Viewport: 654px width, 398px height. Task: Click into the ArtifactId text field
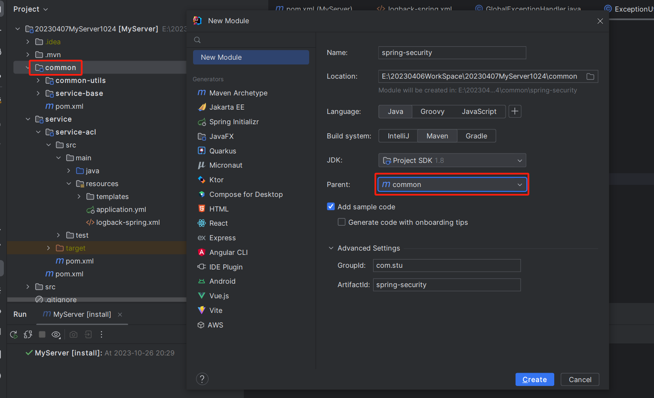pos(446,285)
